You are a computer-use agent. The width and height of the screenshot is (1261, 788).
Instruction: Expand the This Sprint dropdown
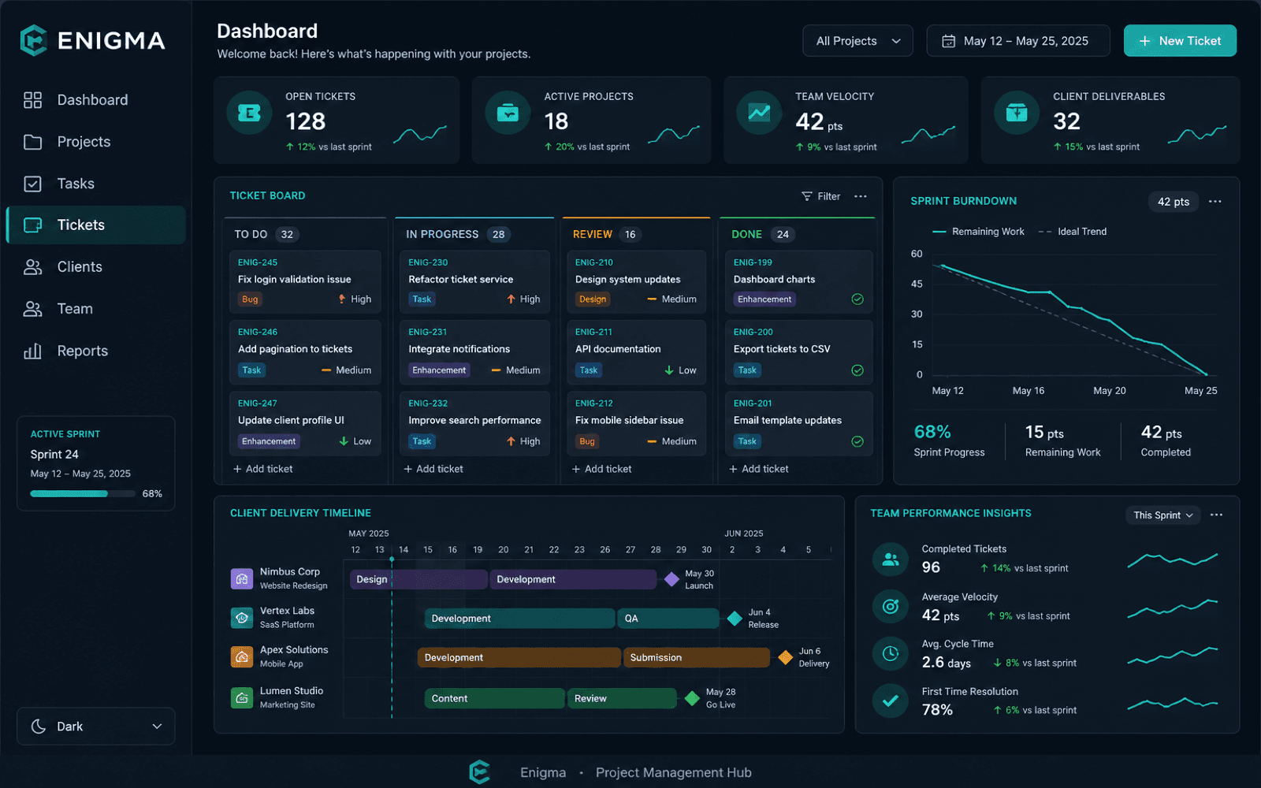point(1163,515)
